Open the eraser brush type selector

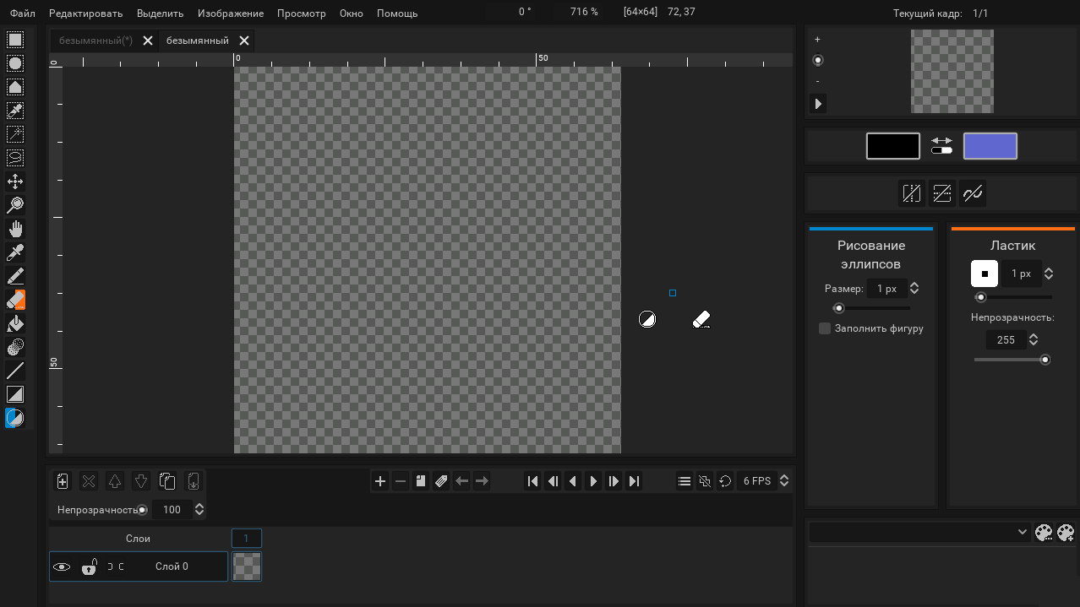pyautogui.click(x=985, y=274)
